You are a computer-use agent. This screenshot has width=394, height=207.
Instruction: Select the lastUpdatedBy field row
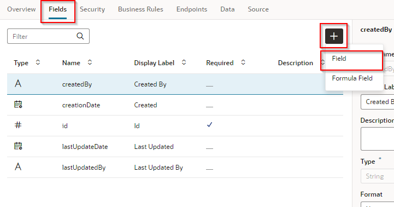coord(175,168)
